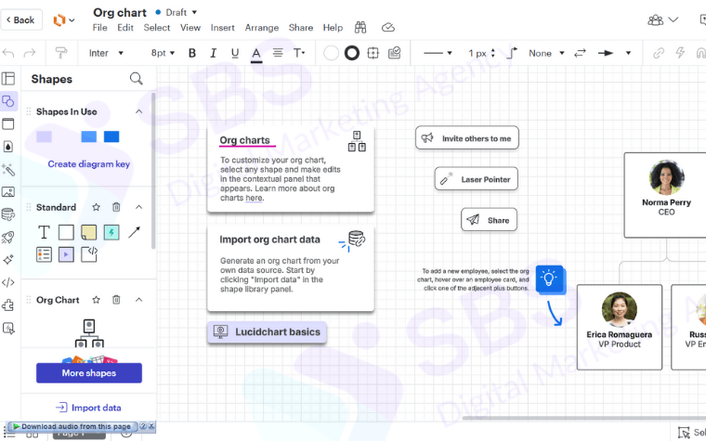This screenshot has width=706, height=441.
Task: Click the More shapes button
Action: tap(89, 373)
